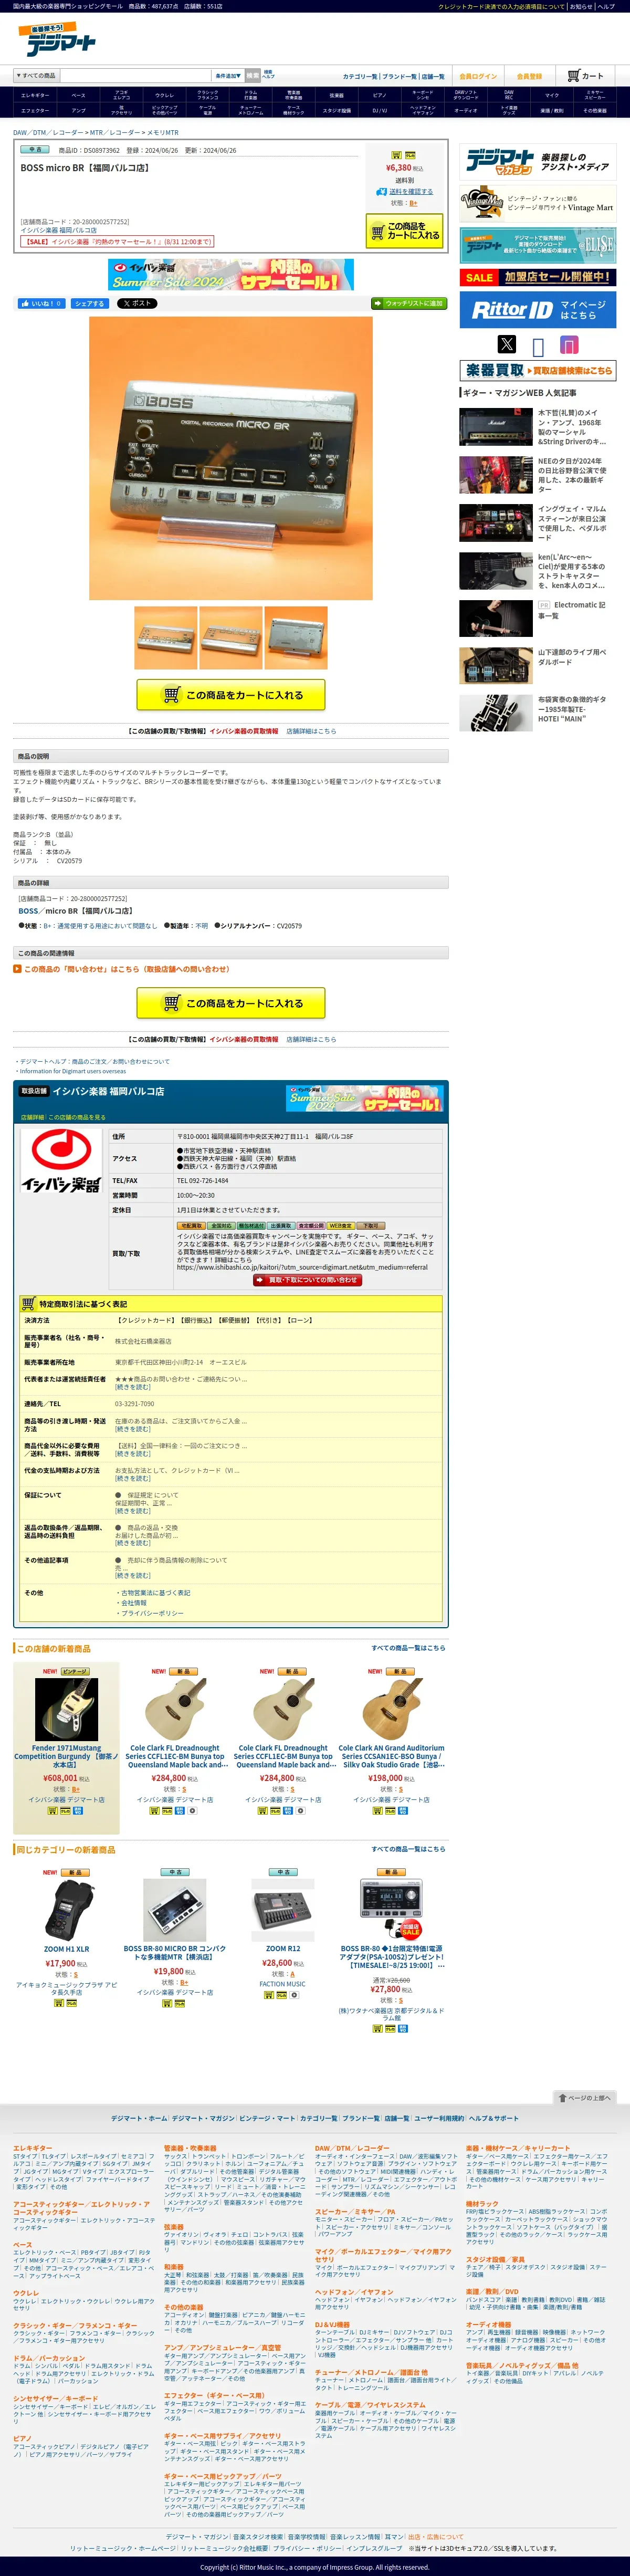Click the Digimart Magazine banner logo
The height and width of the screenshot is (2576, 630).
click(x=537, y=162)
